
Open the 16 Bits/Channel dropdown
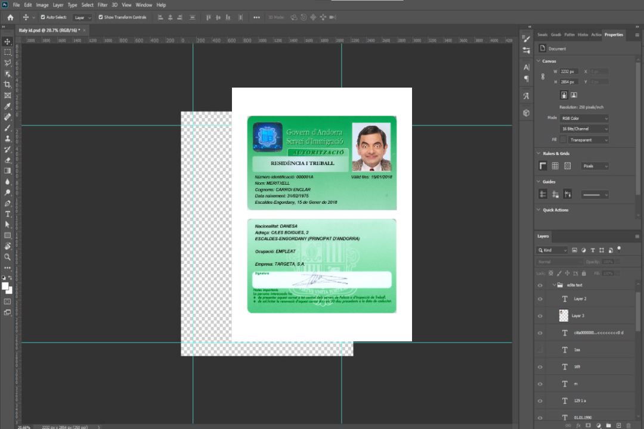(584, 129)
